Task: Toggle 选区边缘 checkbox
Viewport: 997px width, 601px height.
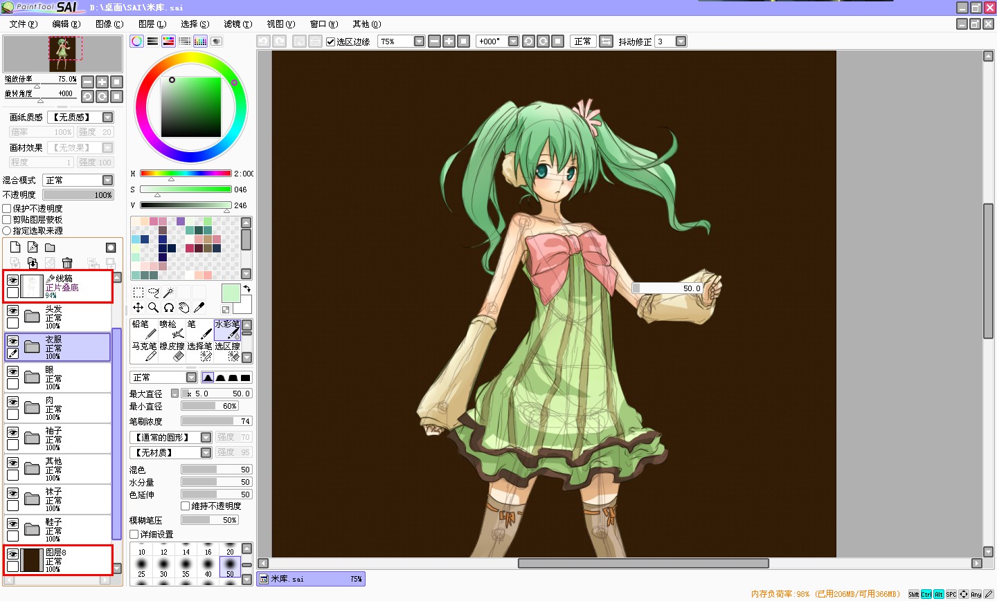Action: (331, 41)
